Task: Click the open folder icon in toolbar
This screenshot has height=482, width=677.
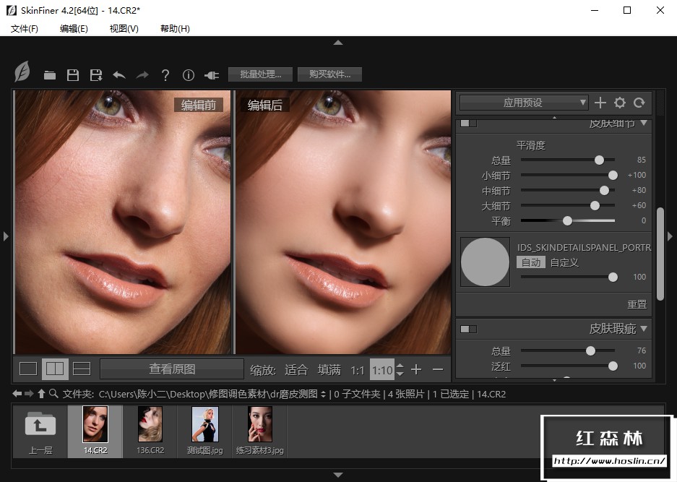Action: click(x=50, y=75)
